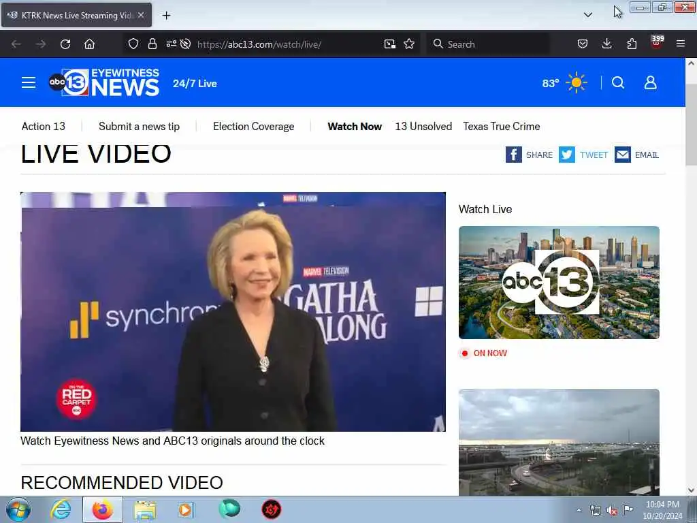This screenshot has height=523, width=697.
Task: Open the Action 13 section
Action: click(43, 126)
